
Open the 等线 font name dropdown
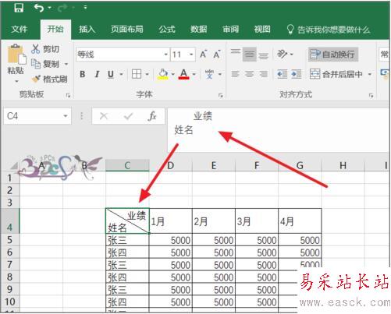(x=166, y=55)
